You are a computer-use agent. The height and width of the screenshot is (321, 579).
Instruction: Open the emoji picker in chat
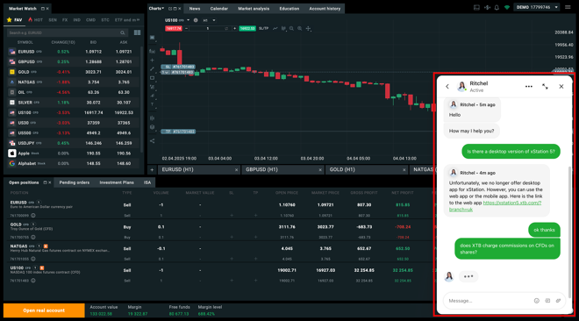(x=537, y=301)
